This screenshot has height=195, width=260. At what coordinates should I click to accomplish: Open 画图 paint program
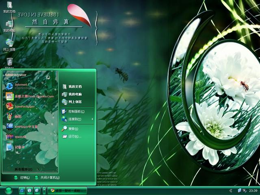(14, 117)
